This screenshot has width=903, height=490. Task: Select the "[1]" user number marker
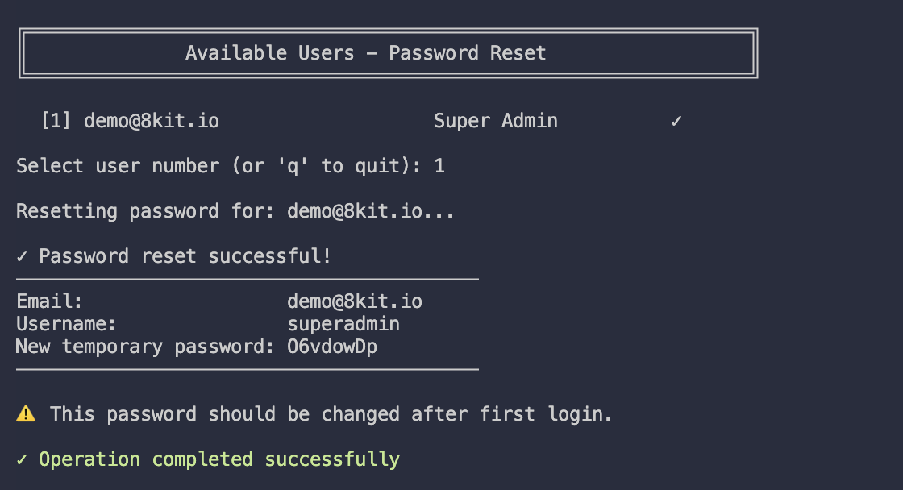point(56,121)
